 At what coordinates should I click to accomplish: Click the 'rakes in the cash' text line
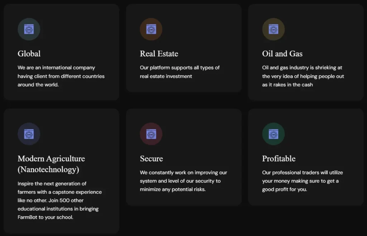pos(287,85)
